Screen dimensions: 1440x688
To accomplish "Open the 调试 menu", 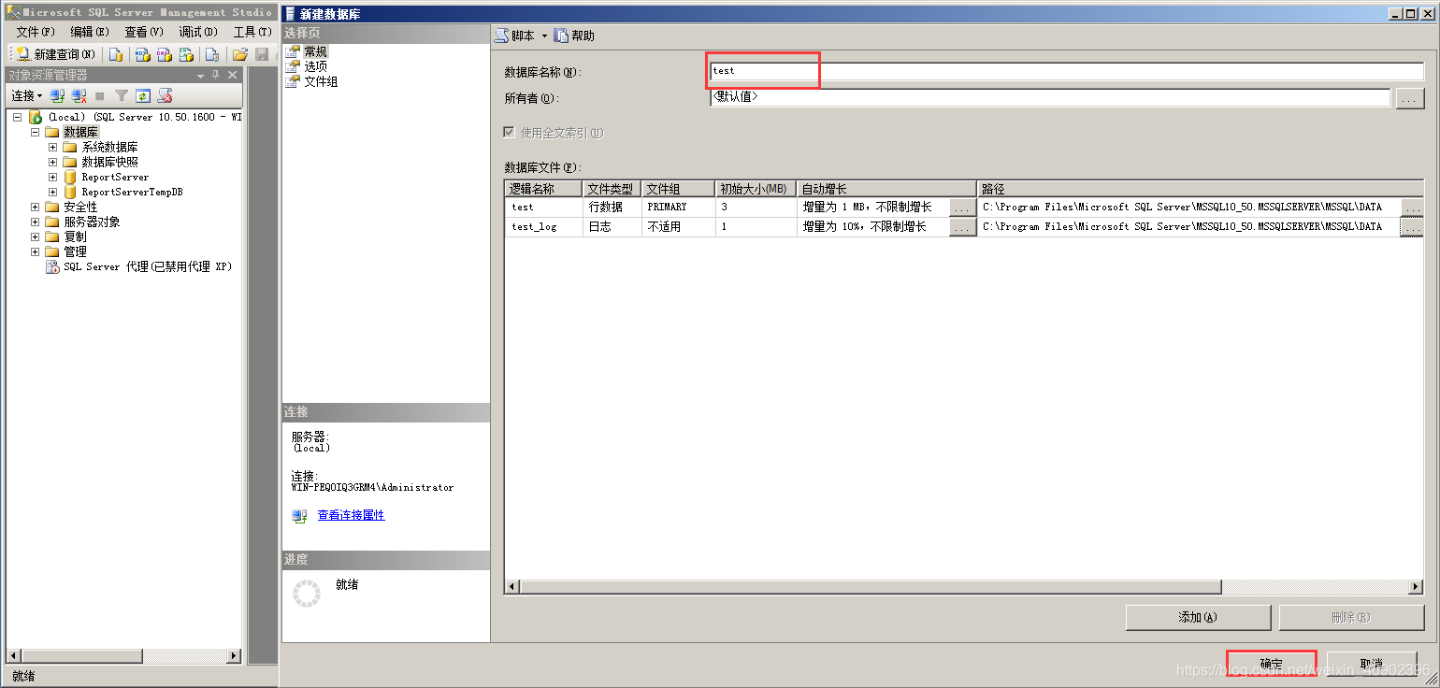I will click(198, 32).
